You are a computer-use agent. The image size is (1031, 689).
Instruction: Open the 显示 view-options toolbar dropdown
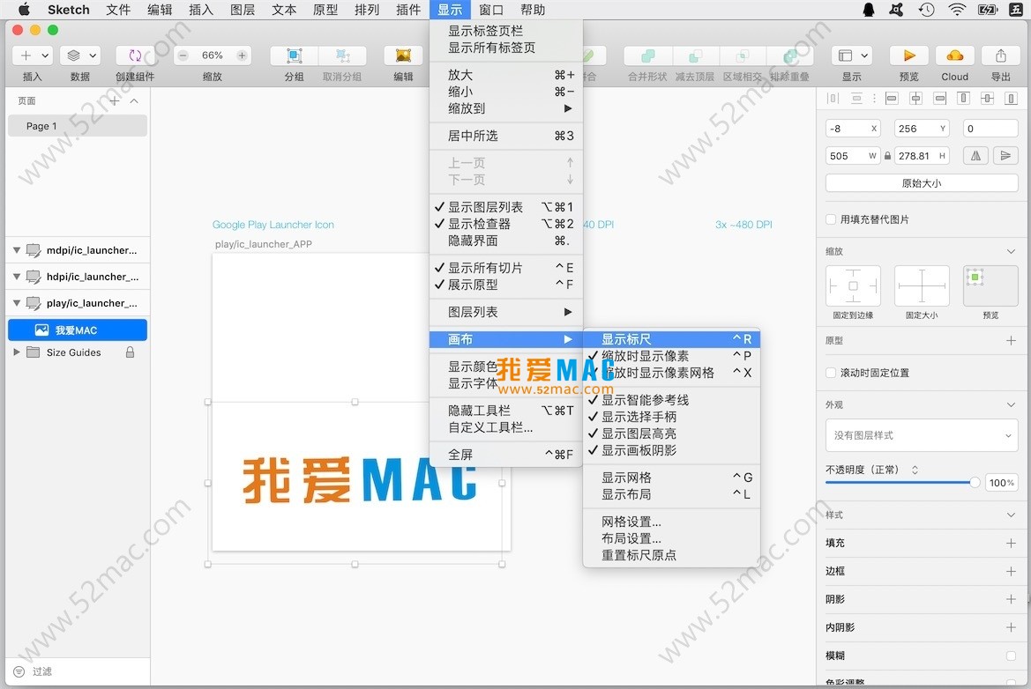tap(851, 56)
